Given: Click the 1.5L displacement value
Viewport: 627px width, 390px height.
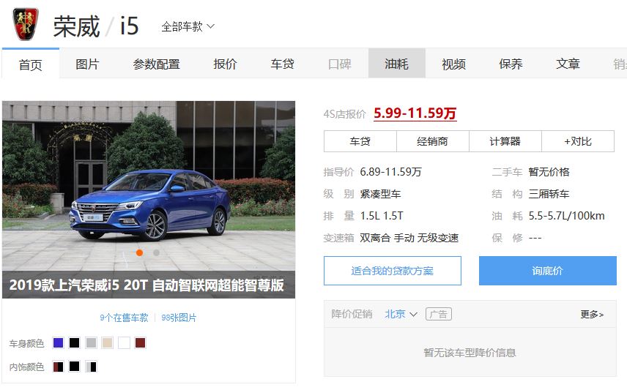Looking at the screenshot, I should (x=369, y=216).
